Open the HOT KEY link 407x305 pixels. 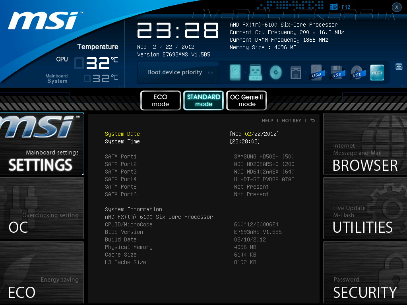click(x=291, y=121)
